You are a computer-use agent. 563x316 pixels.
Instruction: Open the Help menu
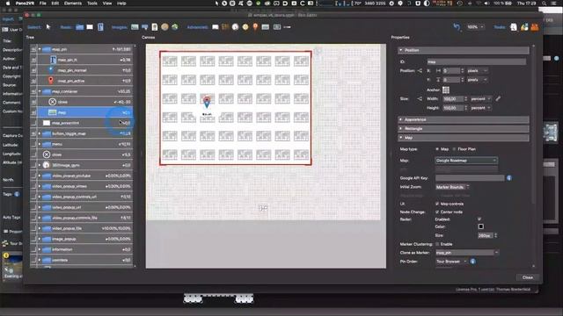pos(121,4)
